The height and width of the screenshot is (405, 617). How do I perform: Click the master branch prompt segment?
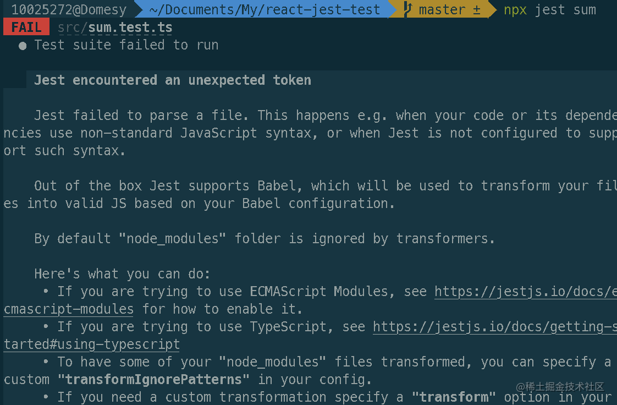coord(442,9)
